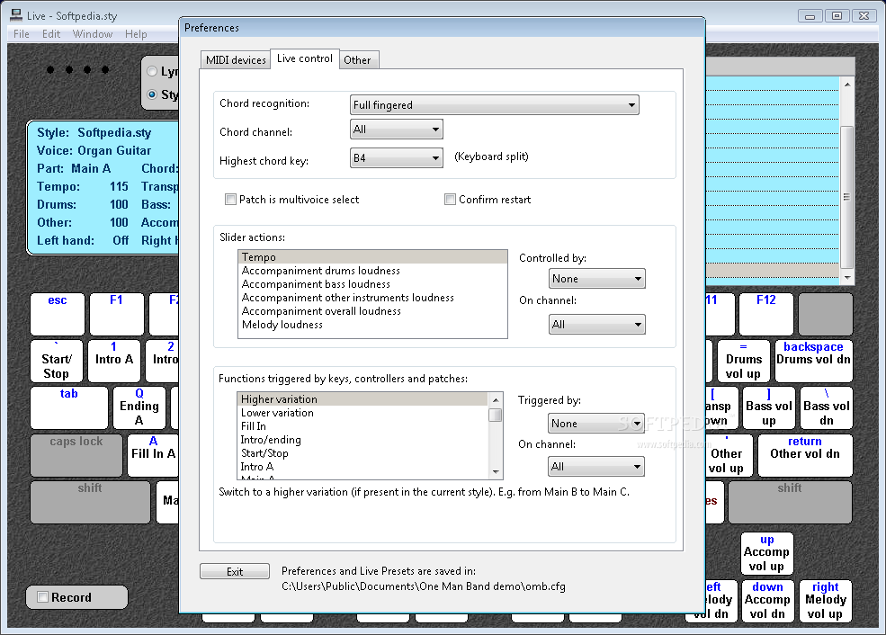This screenshot has width=886, height=635.
Task: Tick the Confirm restart checkbox
Action: (x=450, y=200)
